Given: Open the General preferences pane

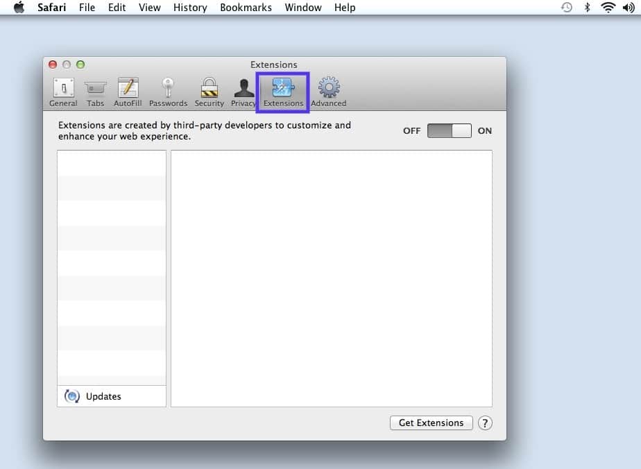Looking at the screenshot, I should coord(63,90).
